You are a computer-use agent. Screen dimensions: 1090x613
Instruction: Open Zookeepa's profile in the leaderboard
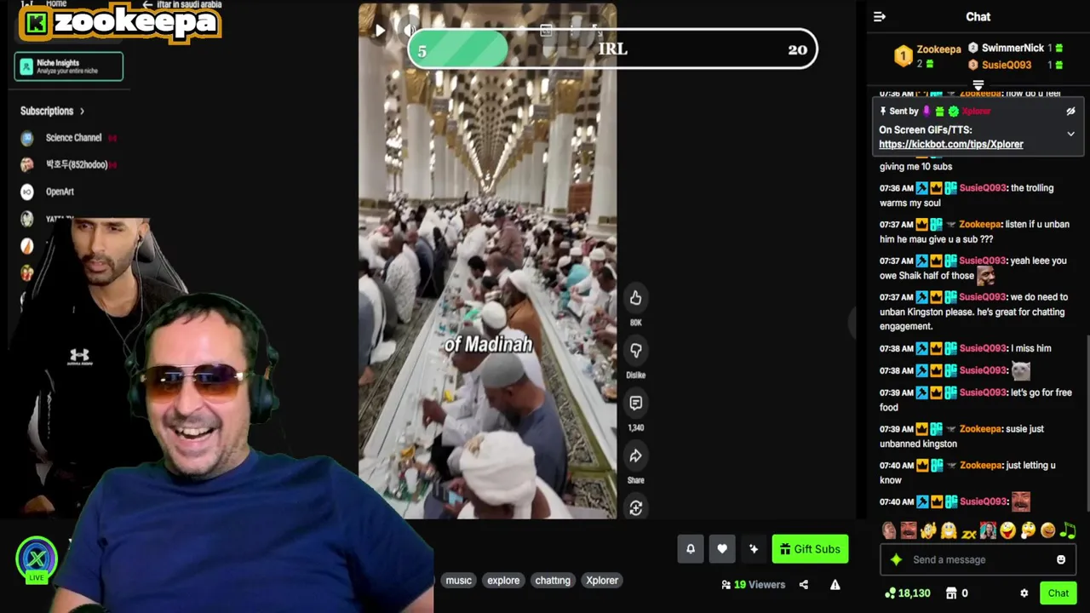938,49
